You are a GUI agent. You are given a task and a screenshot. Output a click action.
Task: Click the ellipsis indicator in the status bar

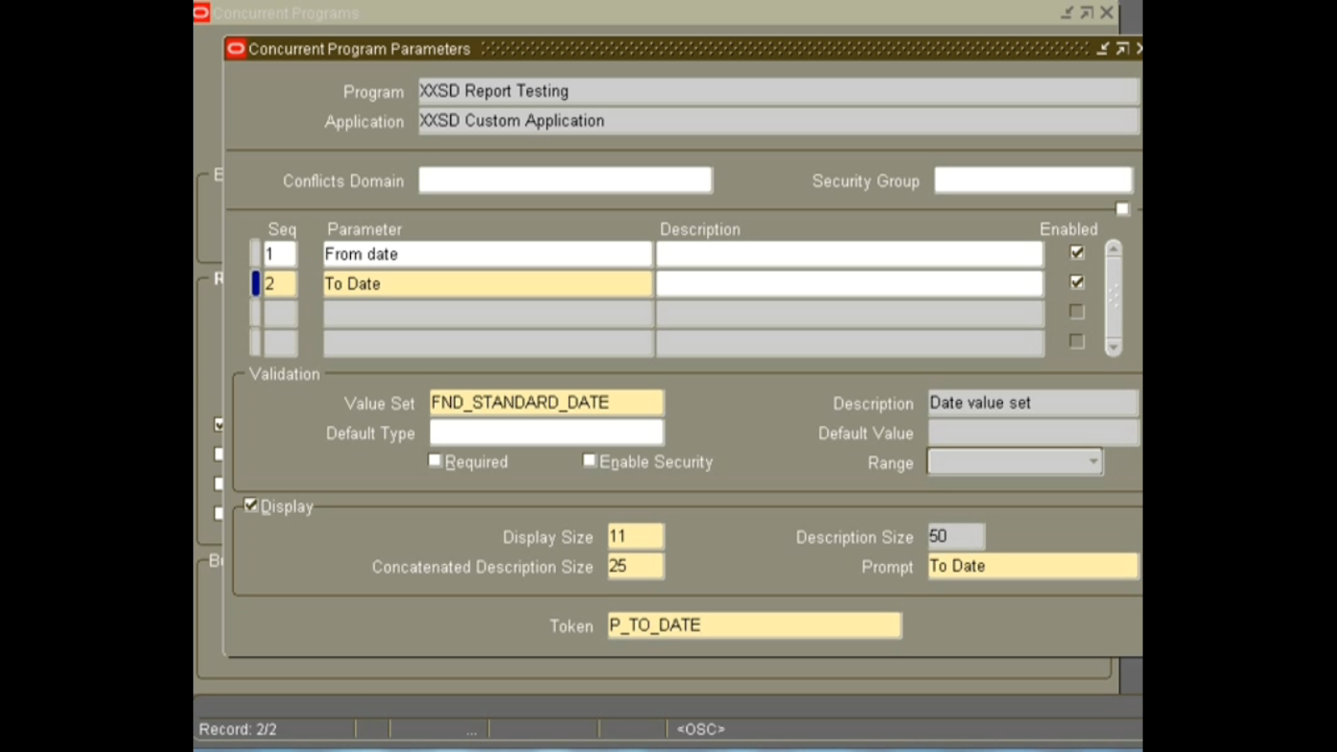(471, 729)
